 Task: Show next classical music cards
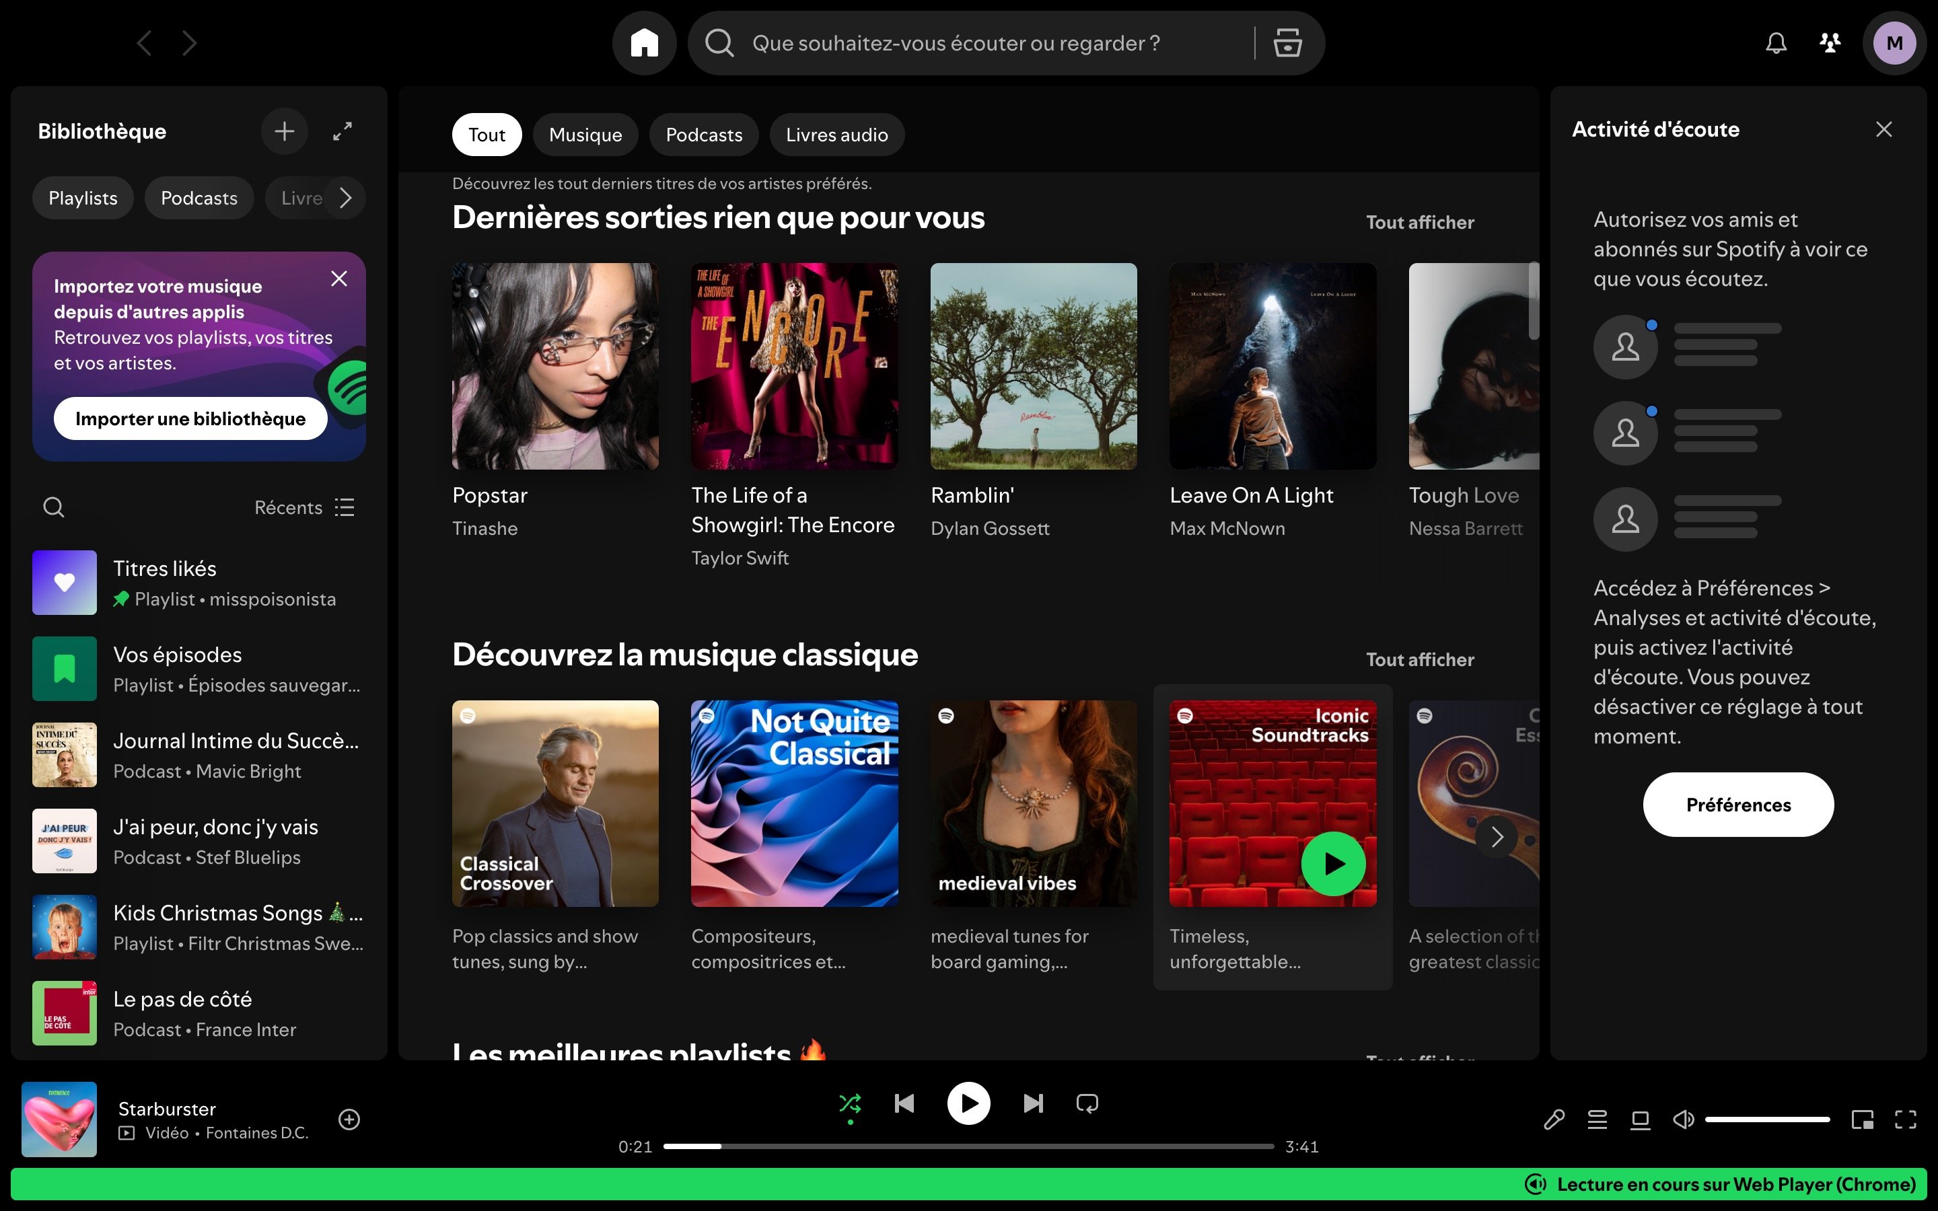coord(1496,838)
